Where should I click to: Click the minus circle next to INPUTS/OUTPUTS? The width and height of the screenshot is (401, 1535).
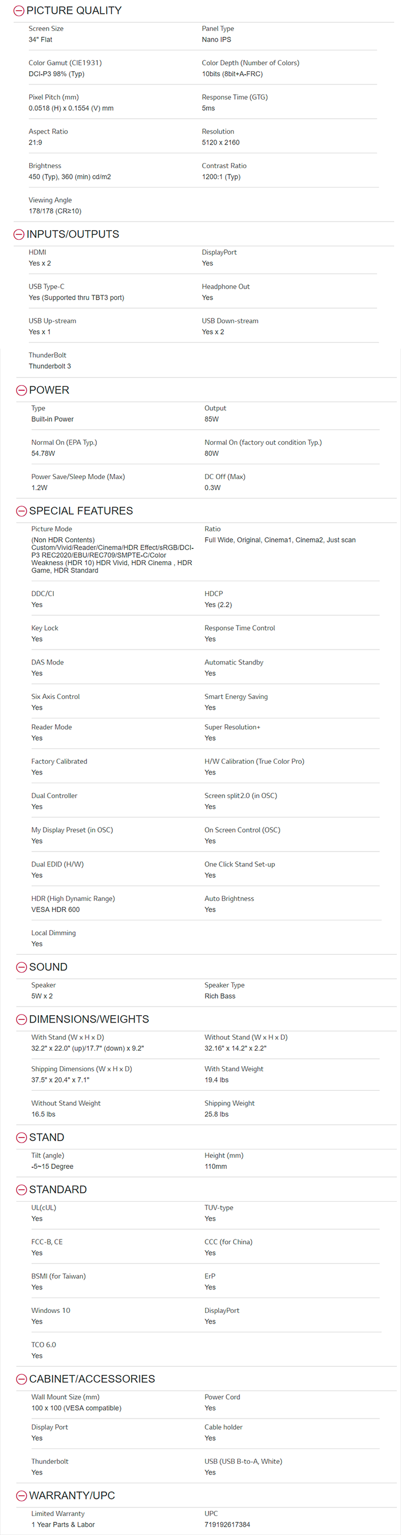[19, 234]
